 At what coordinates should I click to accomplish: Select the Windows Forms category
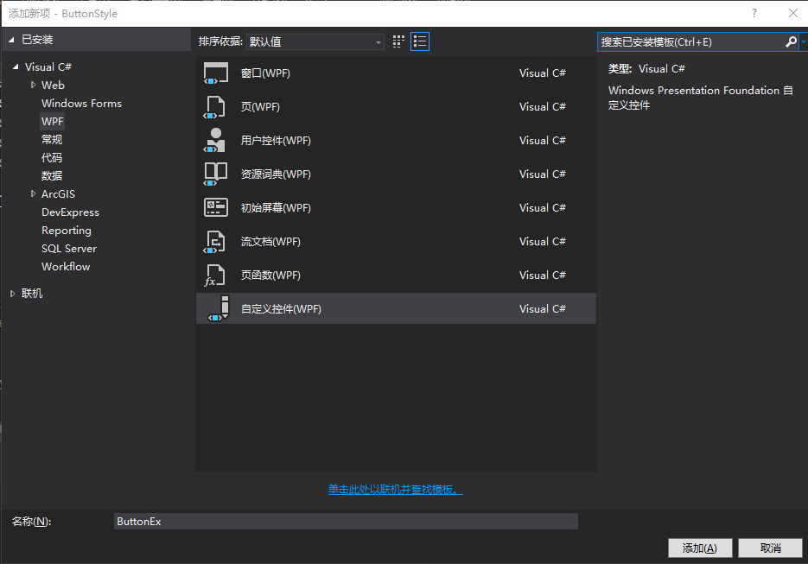pos(81,103)
